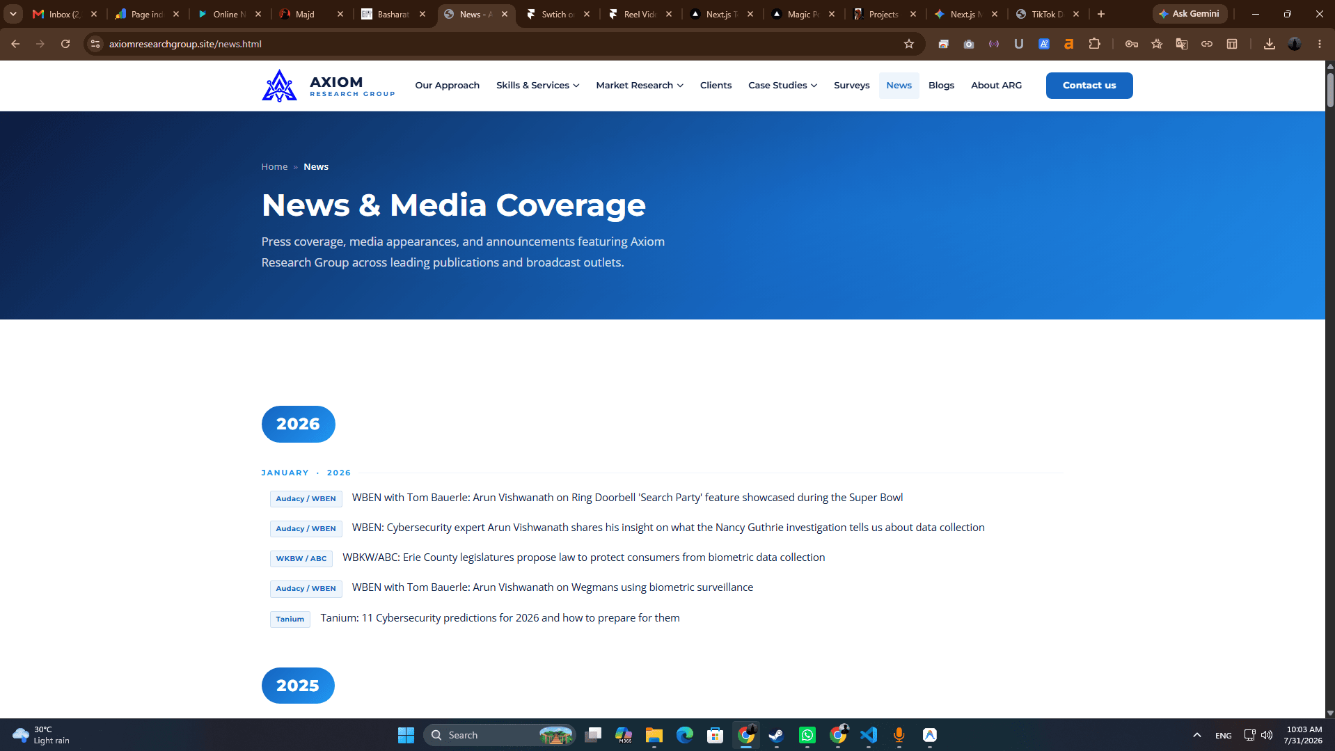Switch to the Magic tab
The width and height of the screenshot is (1335, 751).
(803, 14)
